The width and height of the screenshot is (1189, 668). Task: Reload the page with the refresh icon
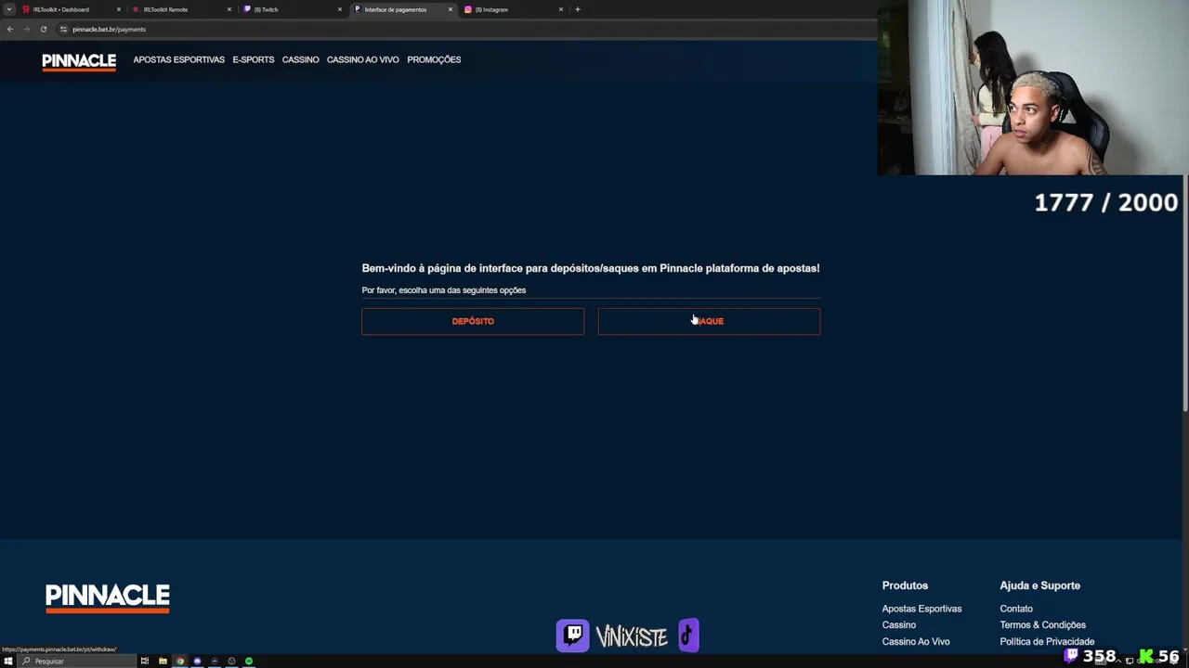pos(43,29)
